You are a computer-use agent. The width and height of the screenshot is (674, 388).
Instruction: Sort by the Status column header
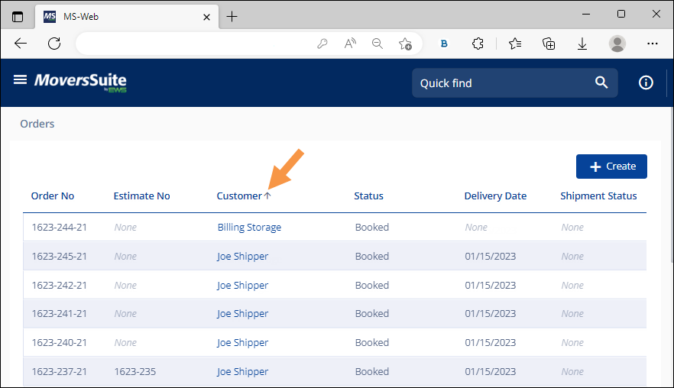click(x=368, y=196)
